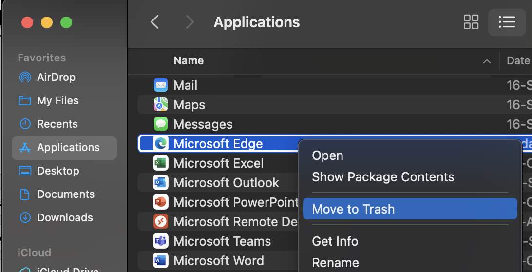Toggle sort order arrow in Name column
532x272 pixels.
click(486, 61)
